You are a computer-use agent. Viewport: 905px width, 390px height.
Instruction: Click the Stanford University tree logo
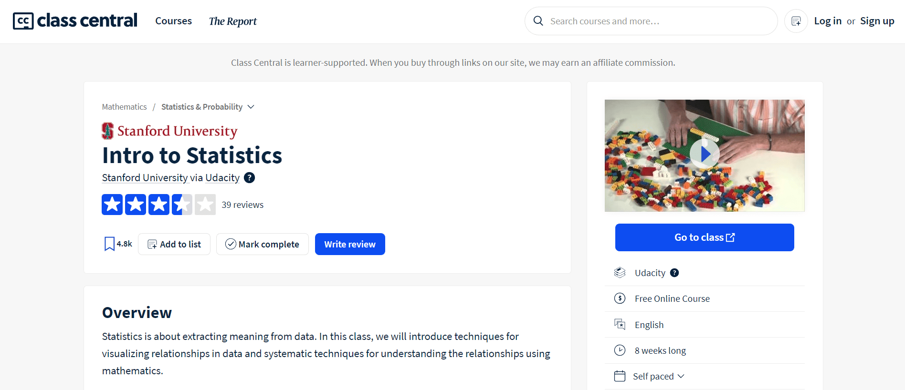(x=108, y=131)
